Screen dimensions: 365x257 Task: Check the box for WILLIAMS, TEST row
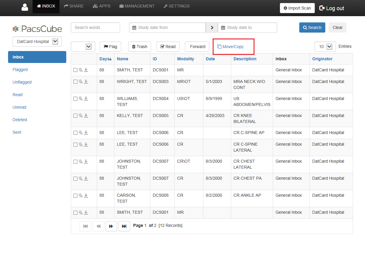[75, 99]
